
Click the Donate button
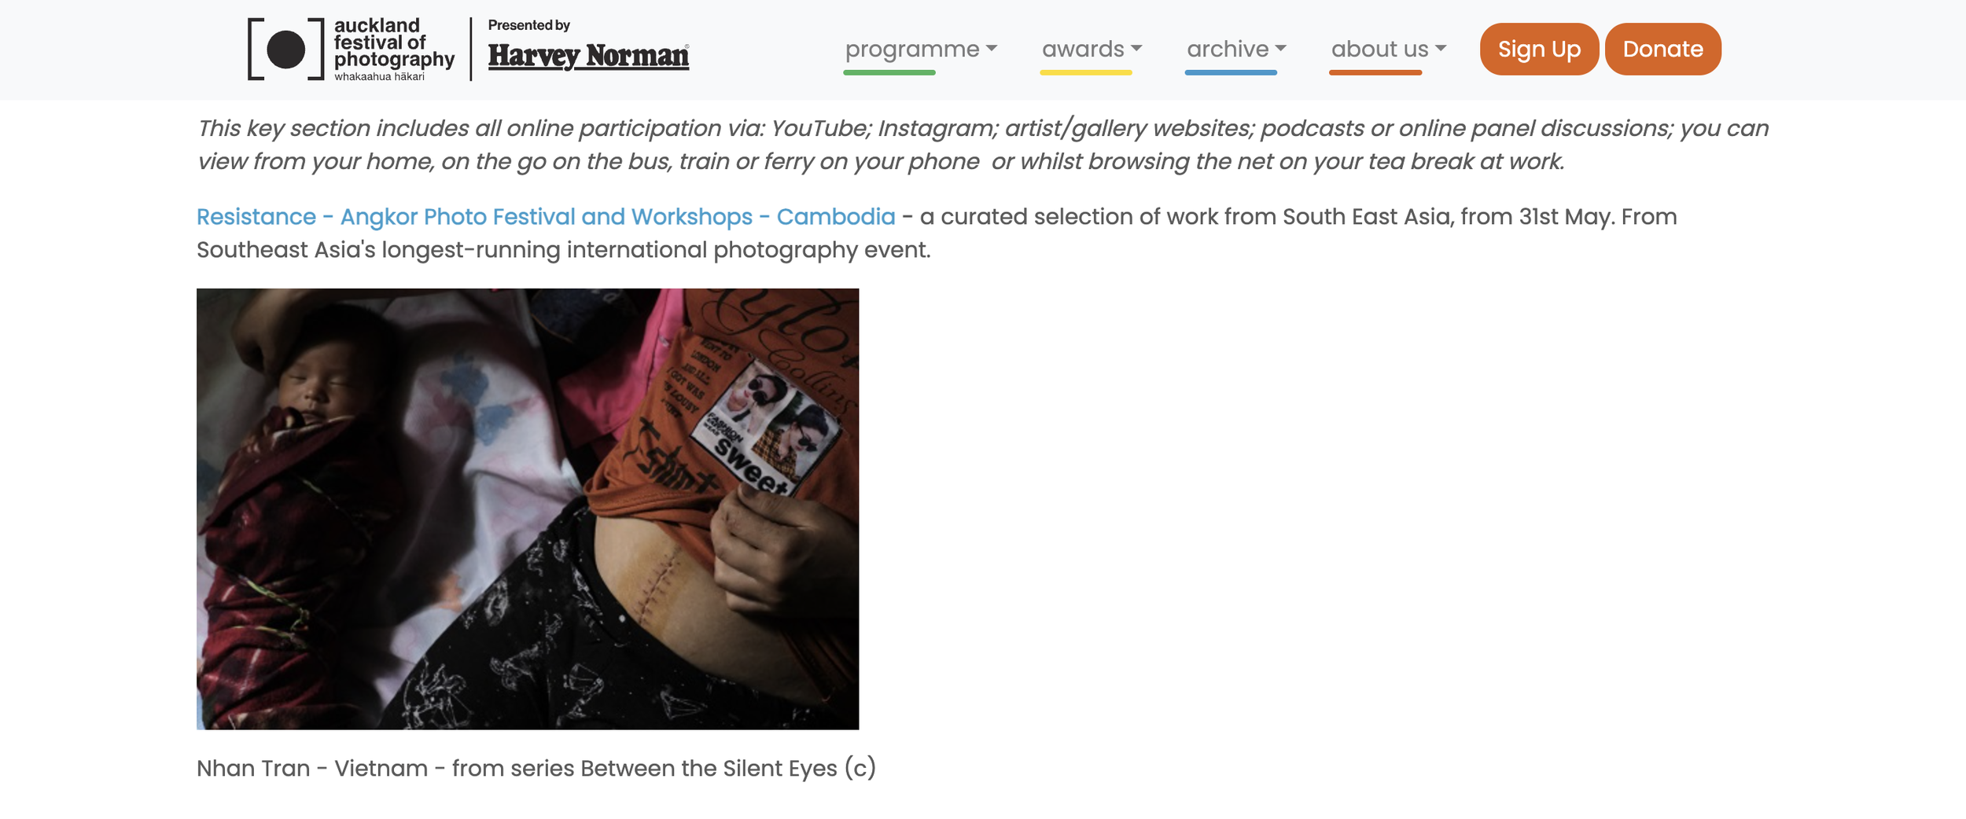[x=1662, y=49]
